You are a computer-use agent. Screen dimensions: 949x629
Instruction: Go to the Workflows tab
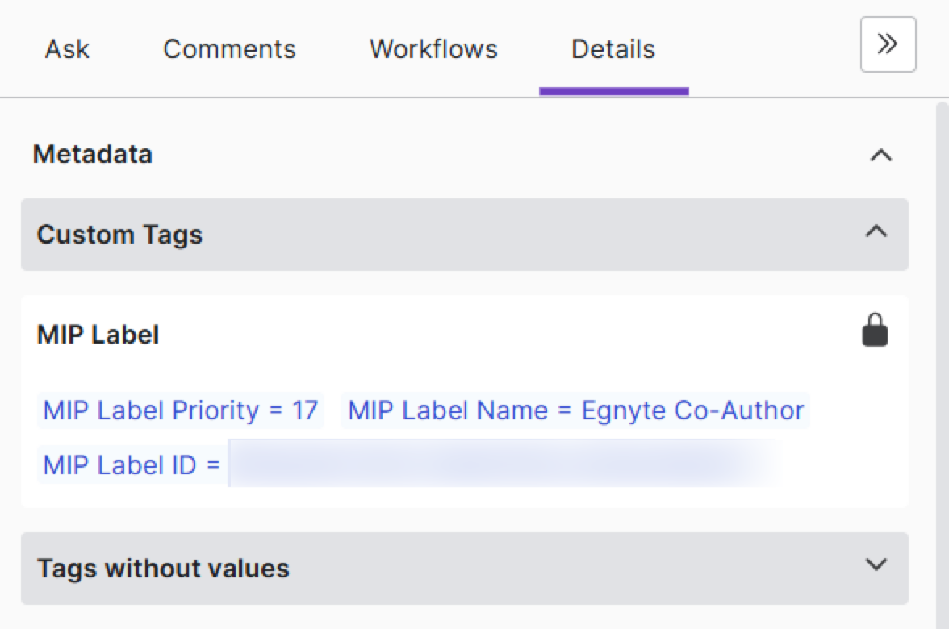(433, 49)
